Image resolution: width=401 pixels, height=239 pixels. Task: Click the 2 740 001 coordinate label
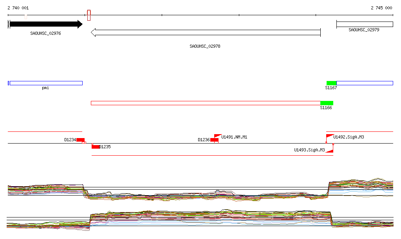pyautogui.click(x=18, y=8)
